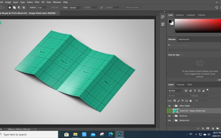The height and width of the screenshot is (138, 221).
Task: Open the History panel icon
Action: click(x=163, y=17)
